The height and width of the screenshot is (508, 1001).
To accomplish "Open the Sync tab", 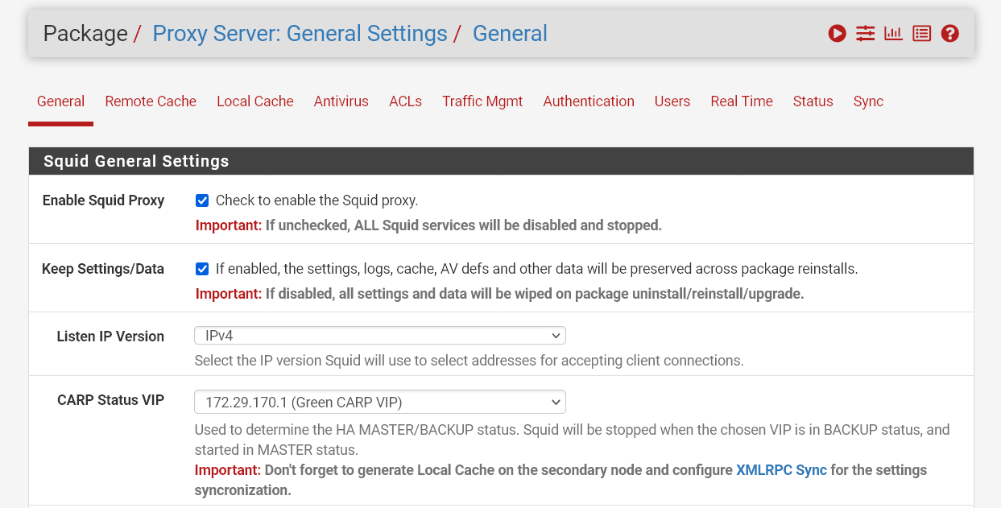I will (868, 101).
